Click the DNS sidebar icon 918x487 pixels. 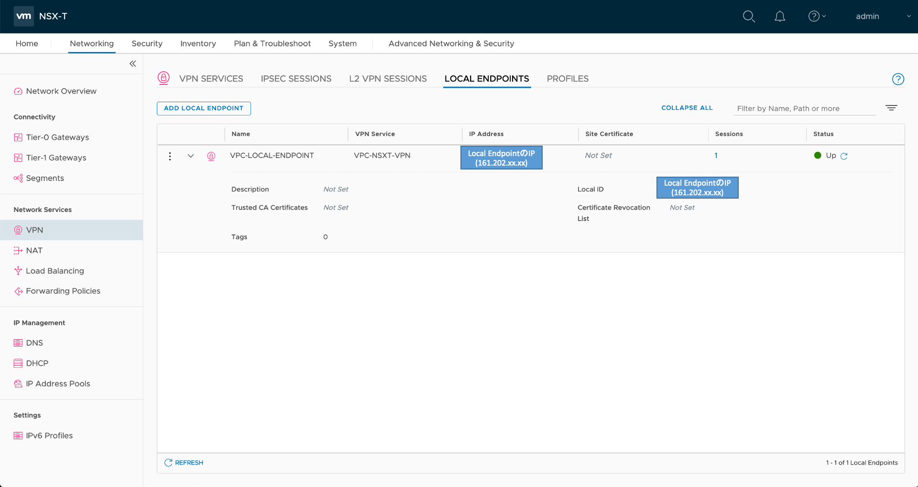coord(18,343)
